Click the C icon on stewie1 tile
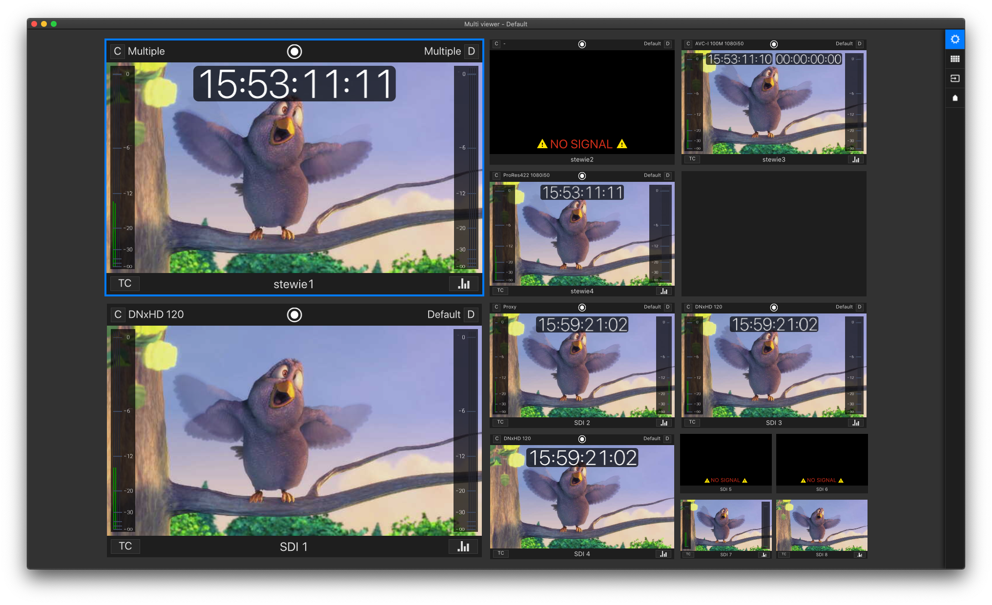Screen dimensions: 992x605 click(x=117, y=51)
